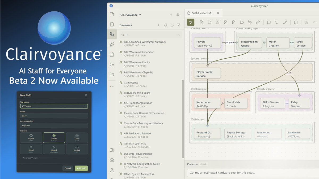The image size is (319, 179).
Task: Open the Canvases filter funnel
Action: 179,25
